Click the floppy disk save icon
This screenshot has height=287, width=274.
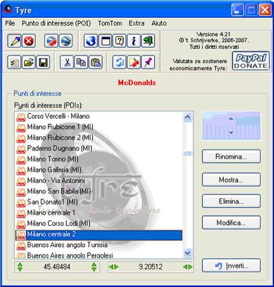click(x=43, y=63)
